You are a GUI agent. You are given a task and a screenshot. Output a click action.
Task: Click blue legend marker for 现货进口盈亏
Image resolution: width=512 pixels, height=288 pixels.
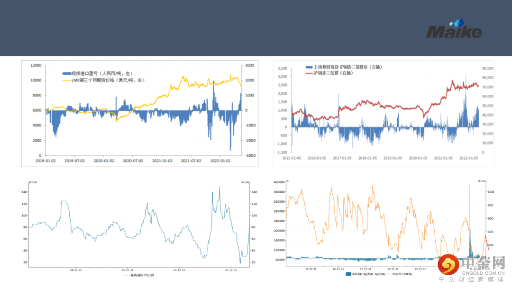(66, 73)
